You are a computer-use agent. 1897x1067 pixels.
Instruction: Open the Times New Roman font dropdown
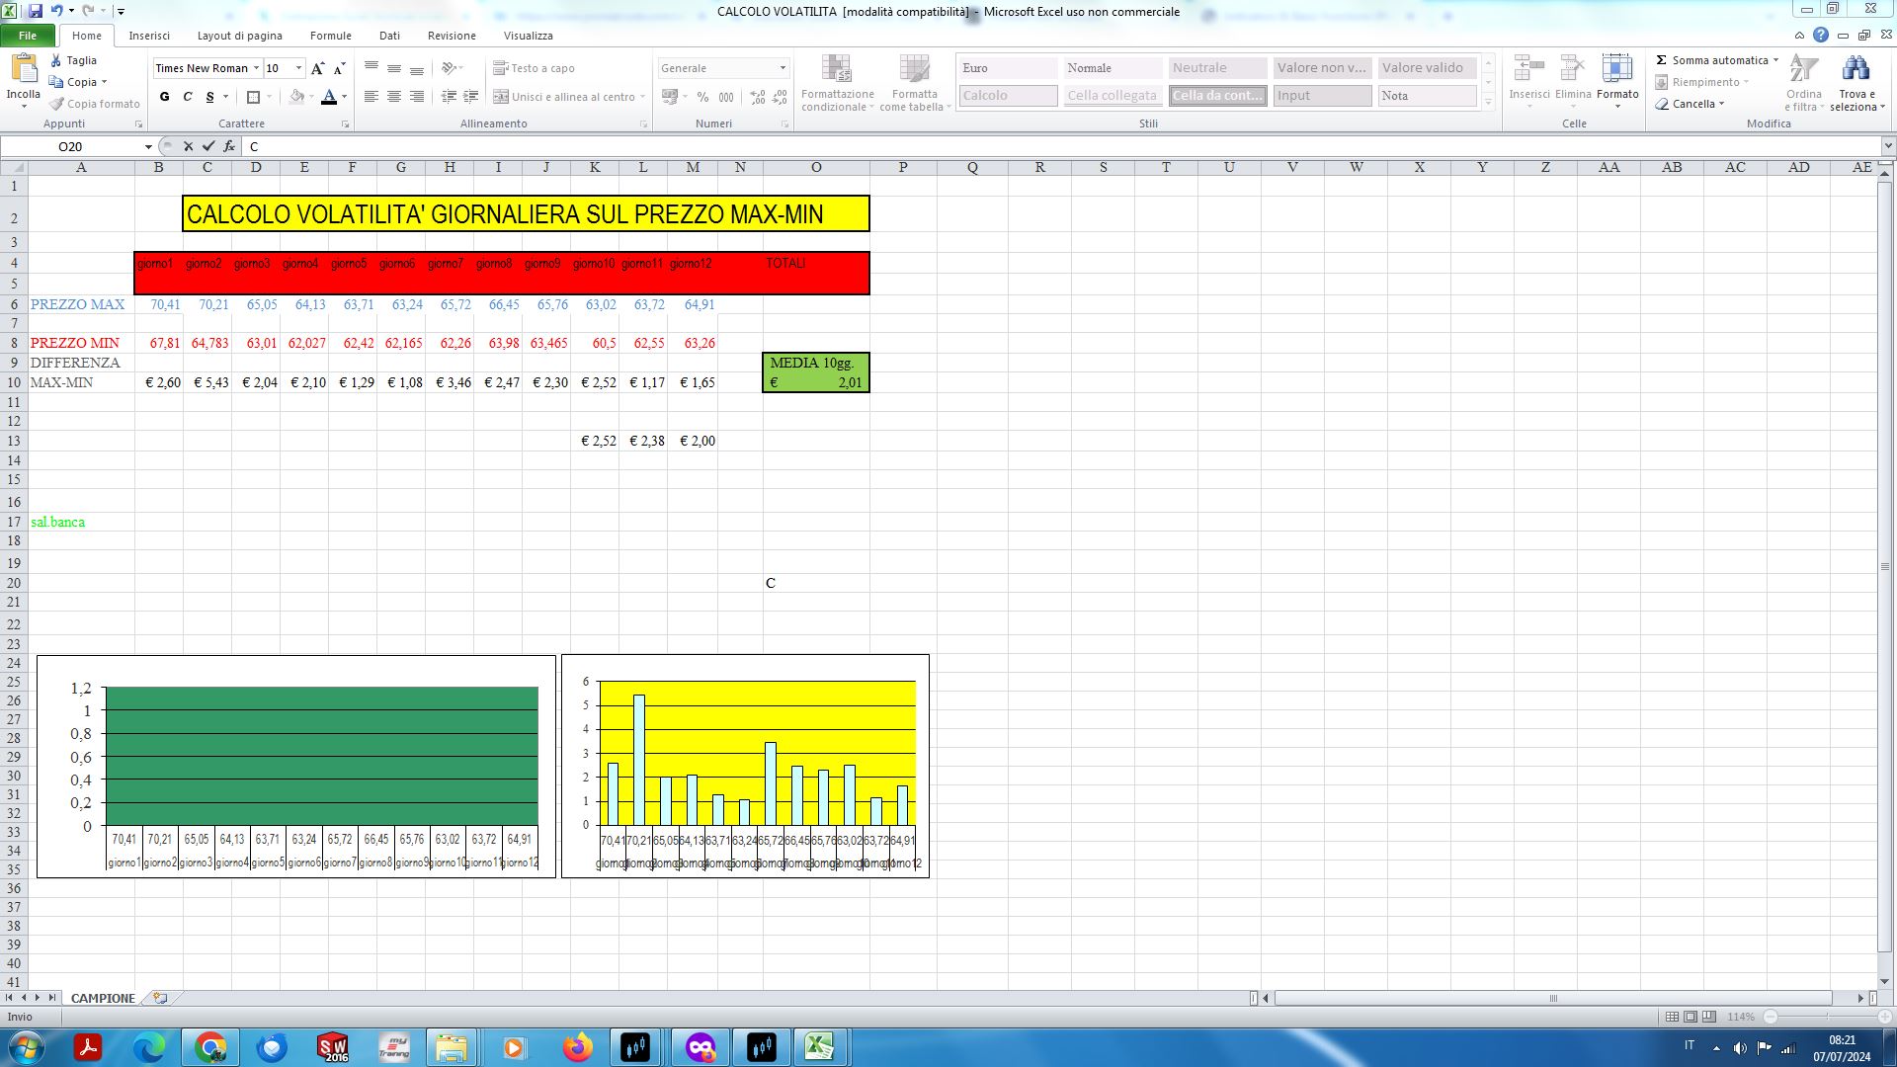coord(256,68)
